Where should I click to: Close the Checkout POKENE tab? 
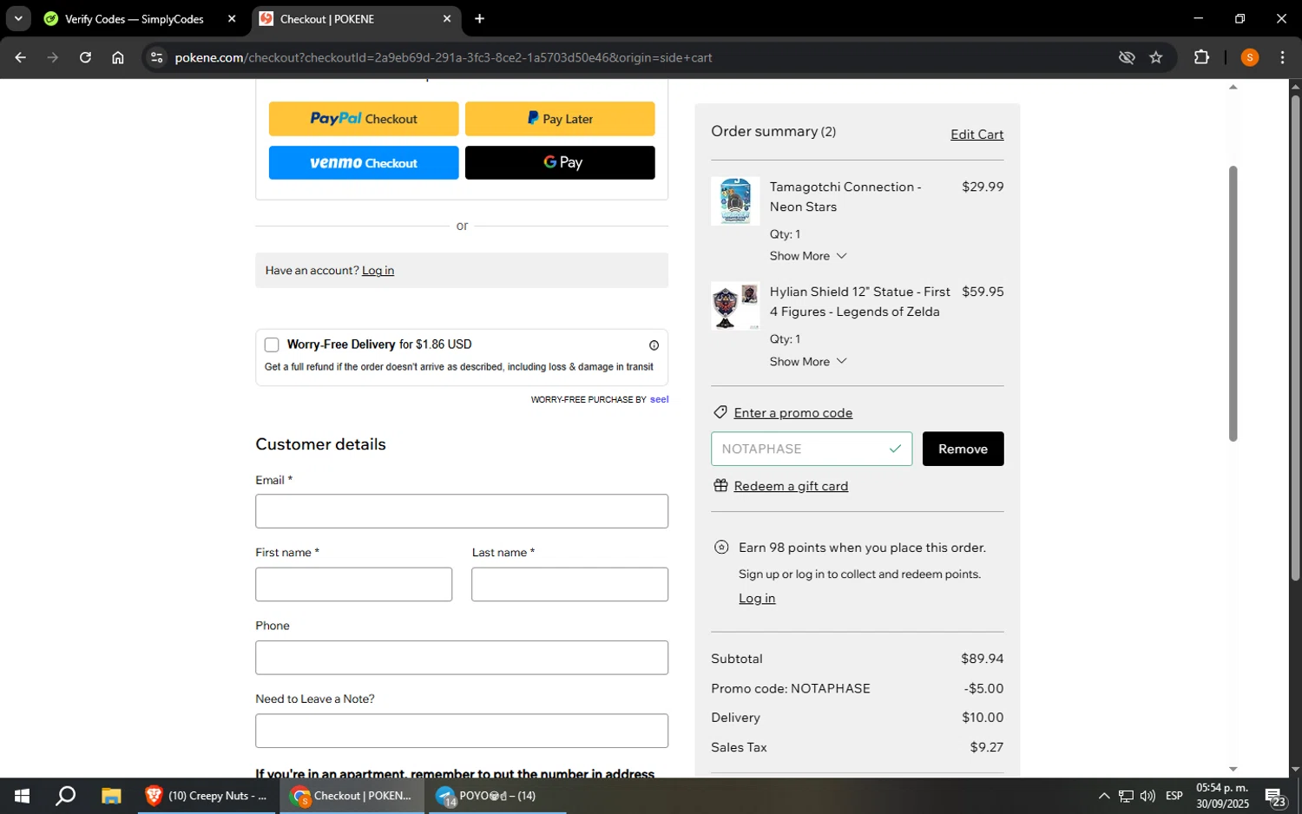pyautogui.click(x=447, y=18)
